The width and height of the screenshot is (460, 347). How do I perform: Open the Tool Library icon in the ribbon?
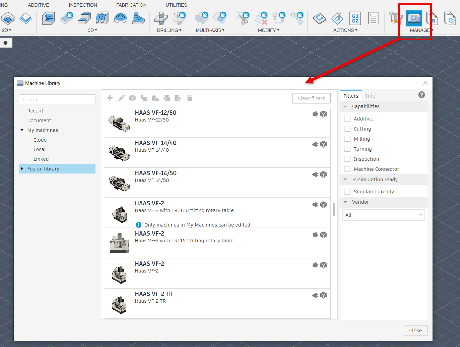395,18
